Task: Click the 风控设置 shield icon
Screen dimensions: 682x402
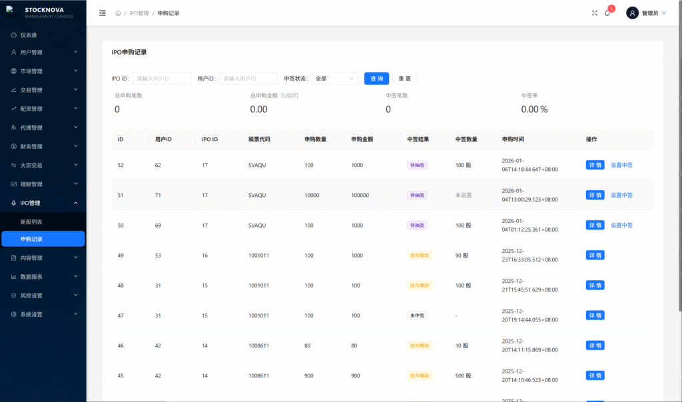Action: click(14, 296)
